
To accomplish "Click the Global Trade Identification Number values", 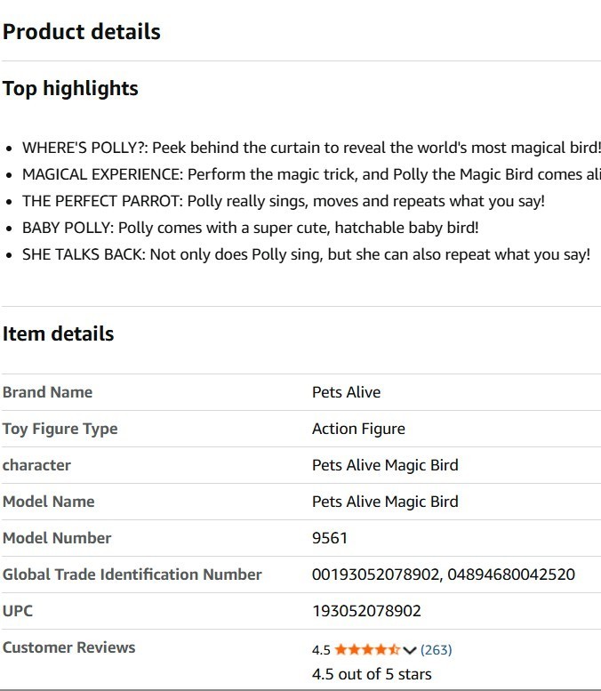I will (x=443, y=574).
